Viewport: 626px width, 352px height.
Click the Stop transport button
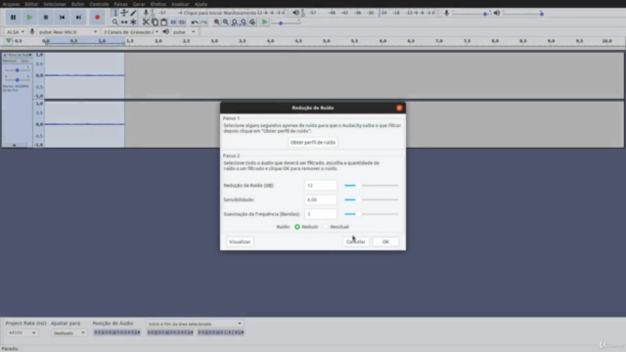click(x=46, y=18)
